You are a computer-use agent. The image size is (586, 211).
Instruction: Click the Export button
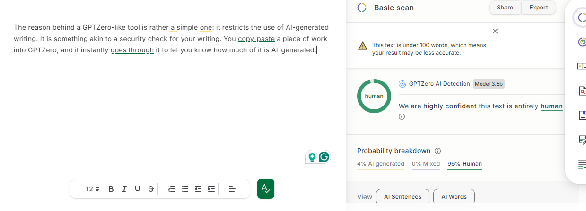539,8
